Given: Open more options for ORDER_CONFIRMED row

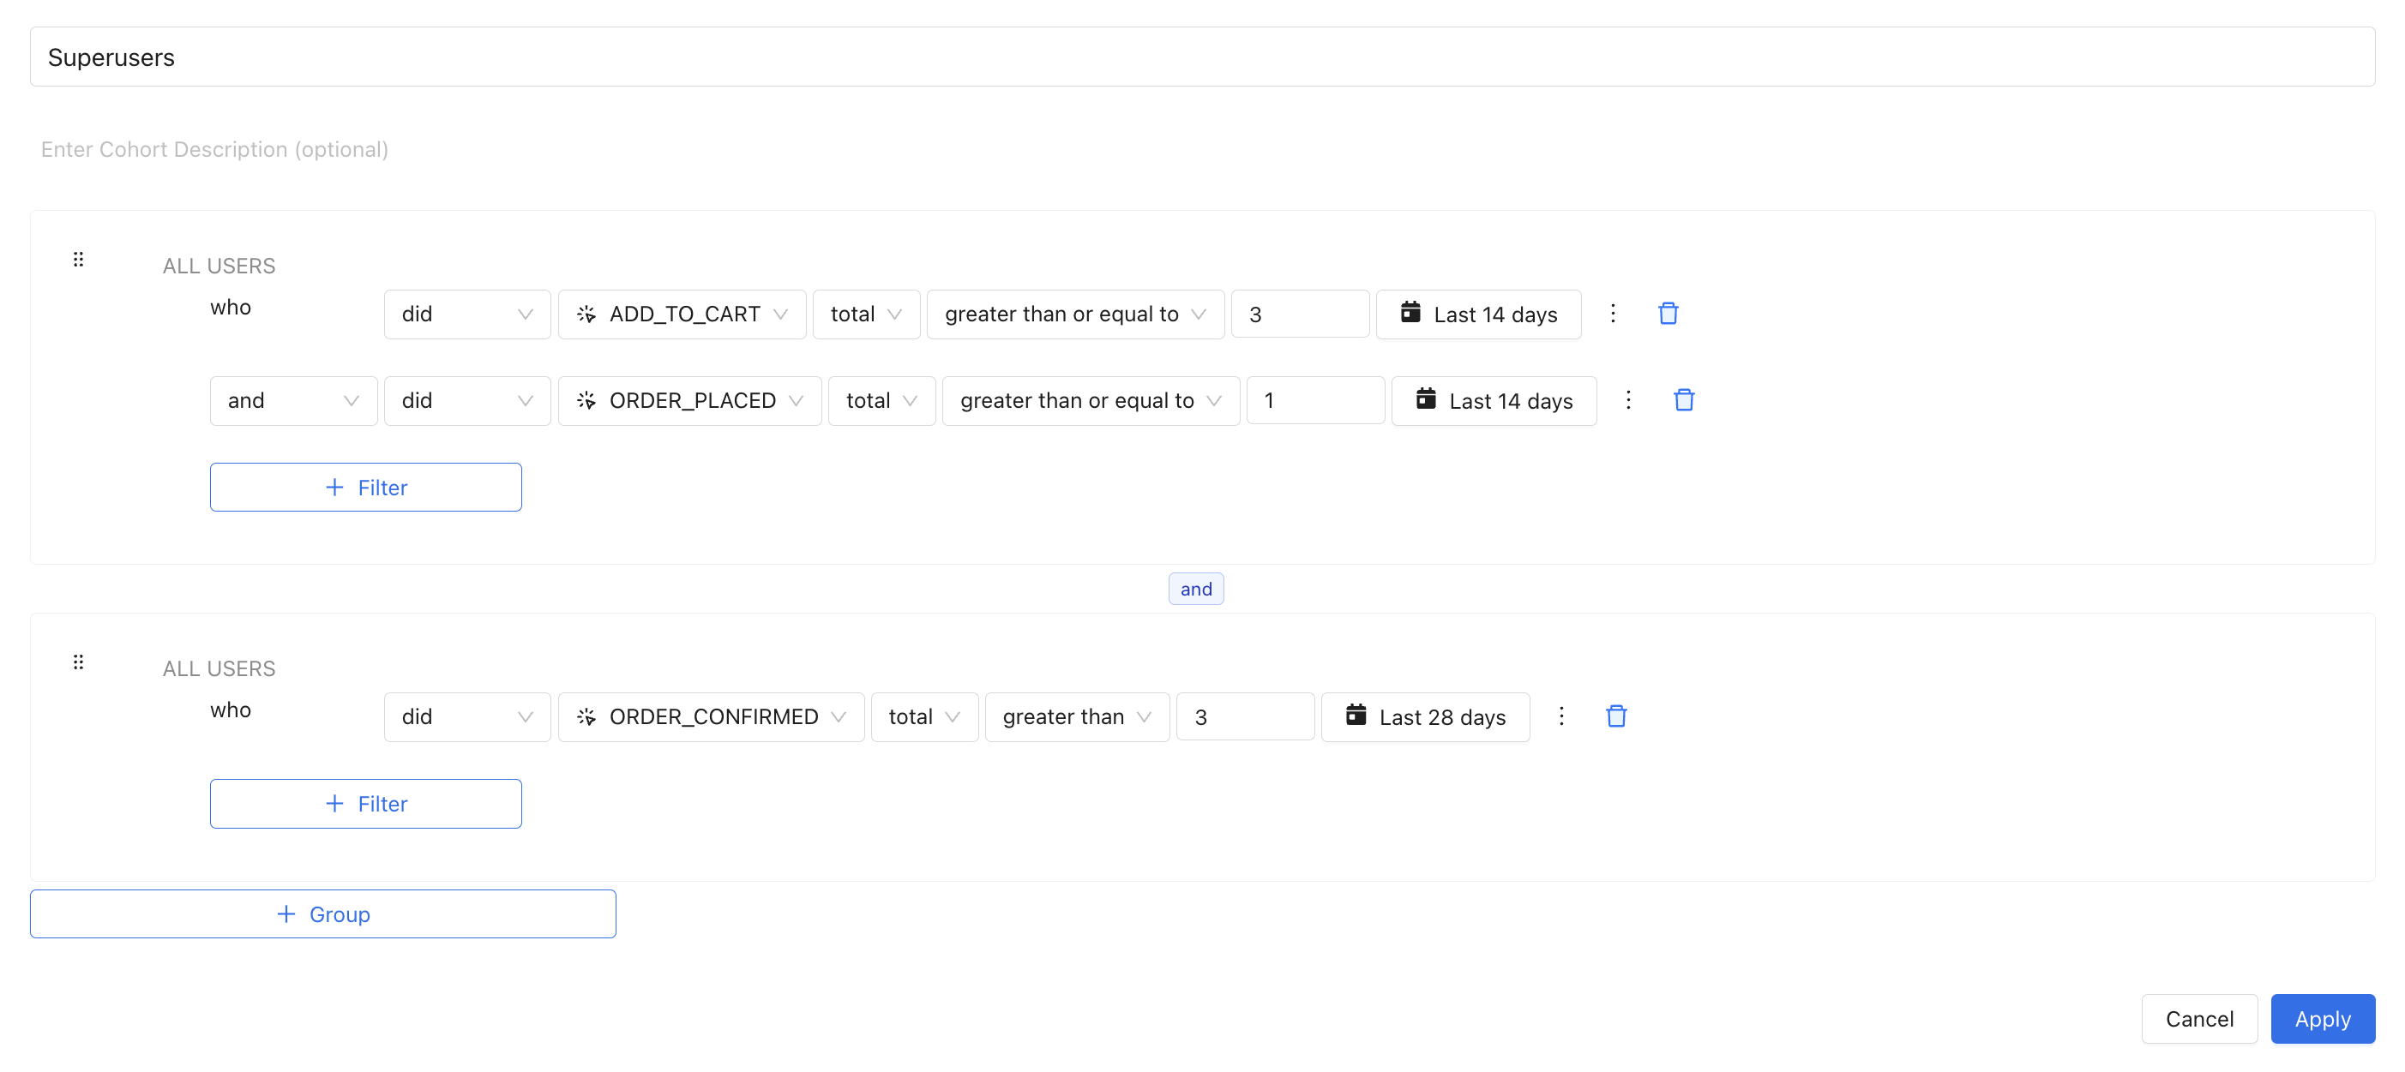Looking at the screenshot, I should point(1560,716).
